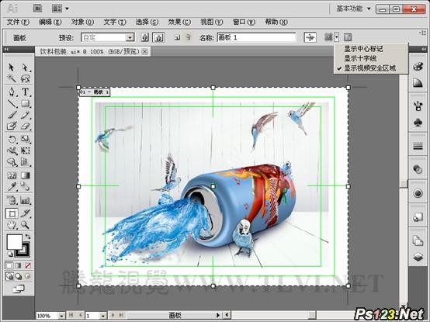The image size is (430, 322).
Task: Open the 预设 preset dropdown
Action: click(130, 37)
